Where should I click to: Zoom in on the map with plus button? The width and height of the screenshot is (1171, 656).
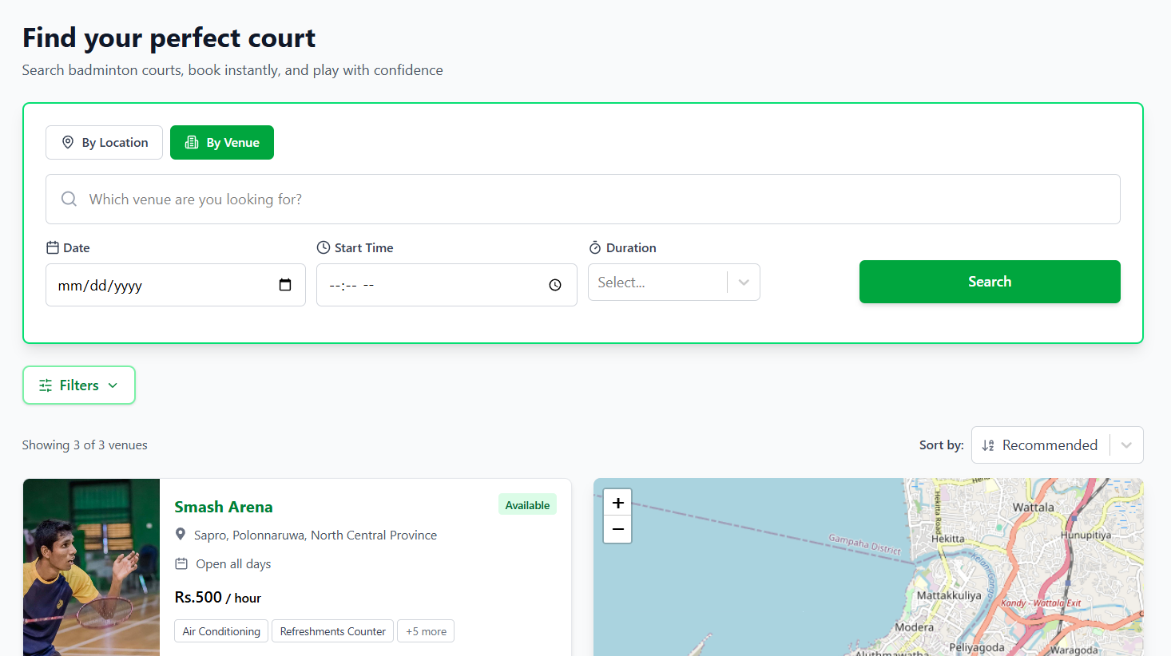617,503
